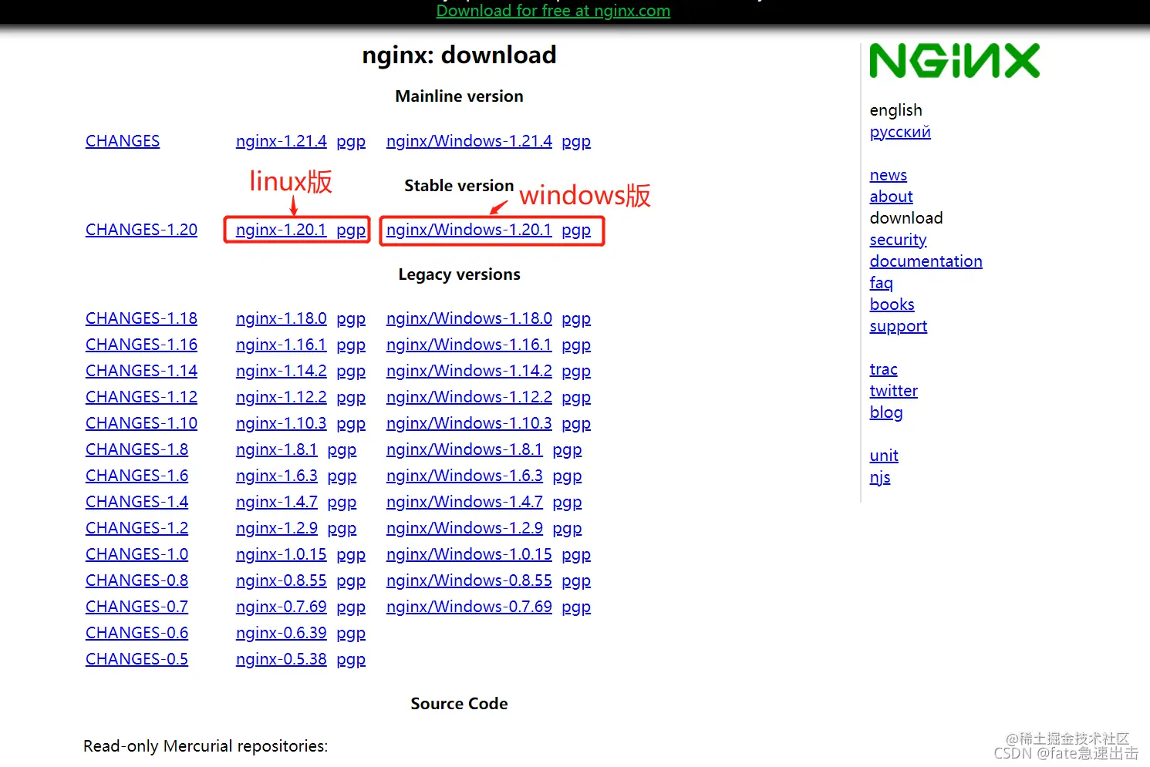Open CHANGES-1.10 link
The height and width of the screenshot is (767, 1150).
(141, 423)
